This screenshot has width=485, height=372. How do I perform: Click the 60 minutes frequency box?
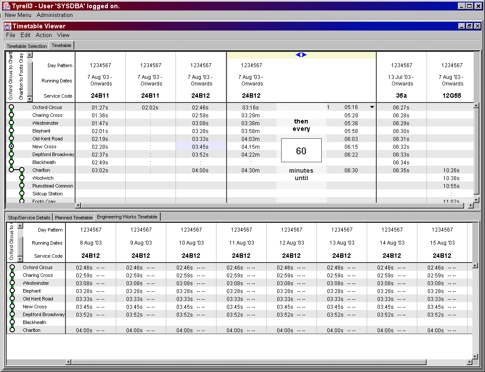click(x=301, y=150)
